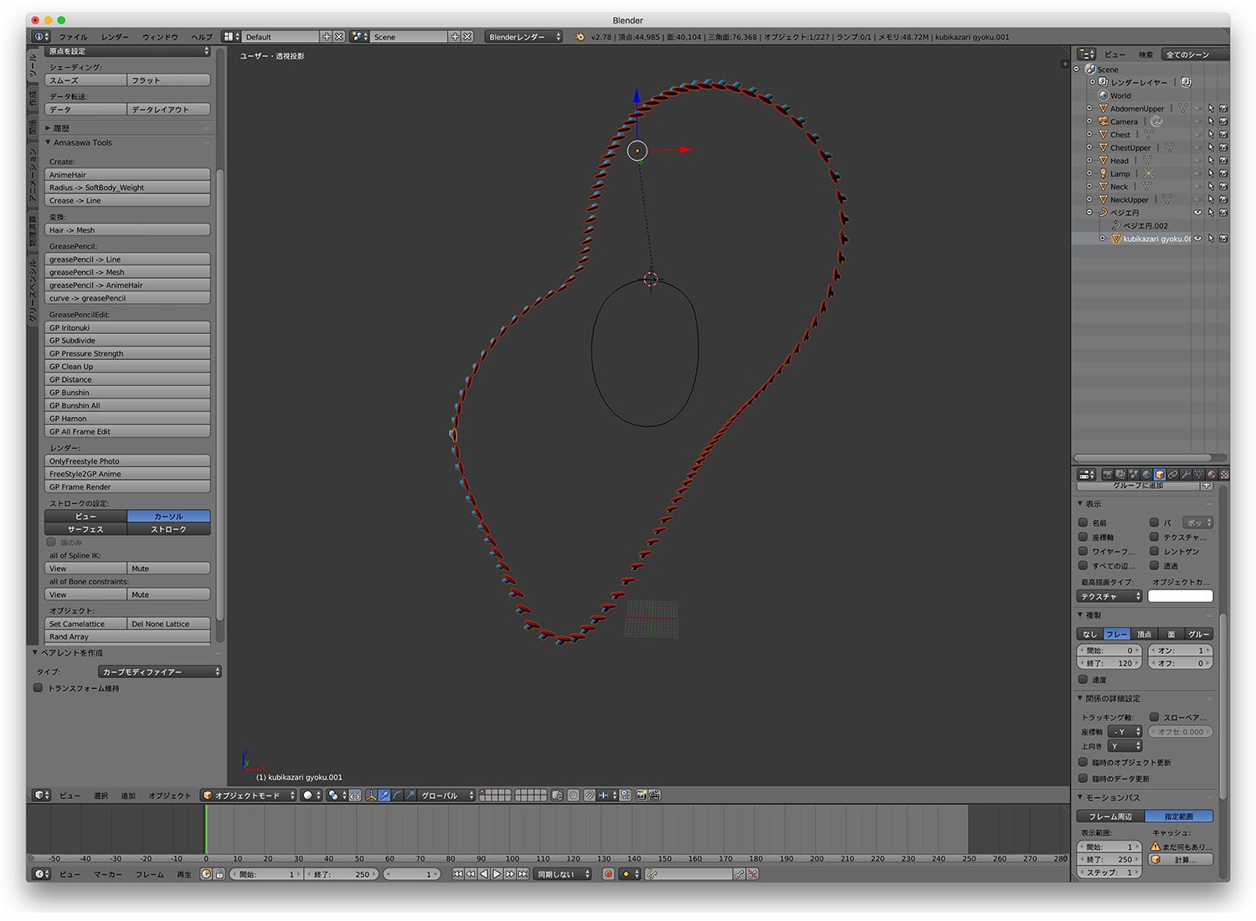Click the OpenGL render image camera icon
This screenshot has width=1256, height=921.
click(x=641, y=795)
